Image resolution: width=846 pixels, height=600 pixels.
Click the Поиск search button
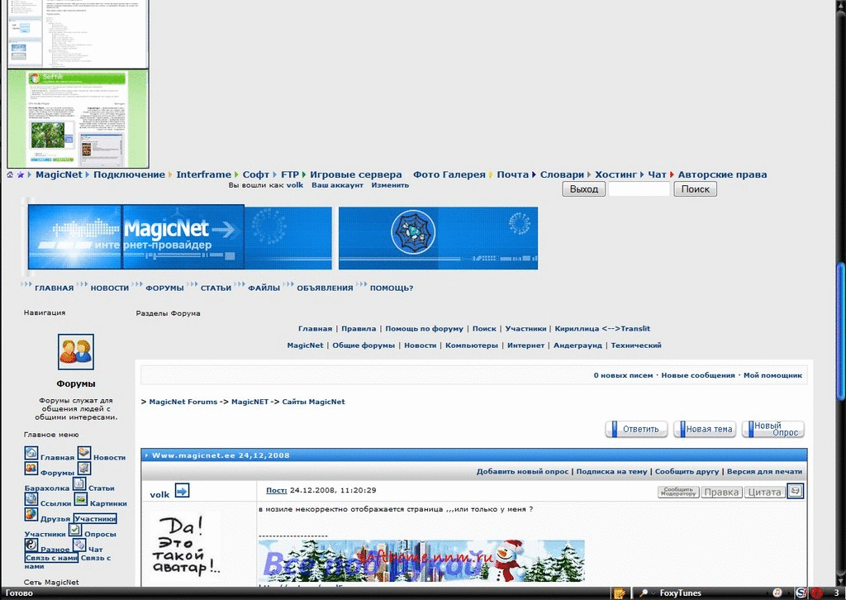[695, 189]
